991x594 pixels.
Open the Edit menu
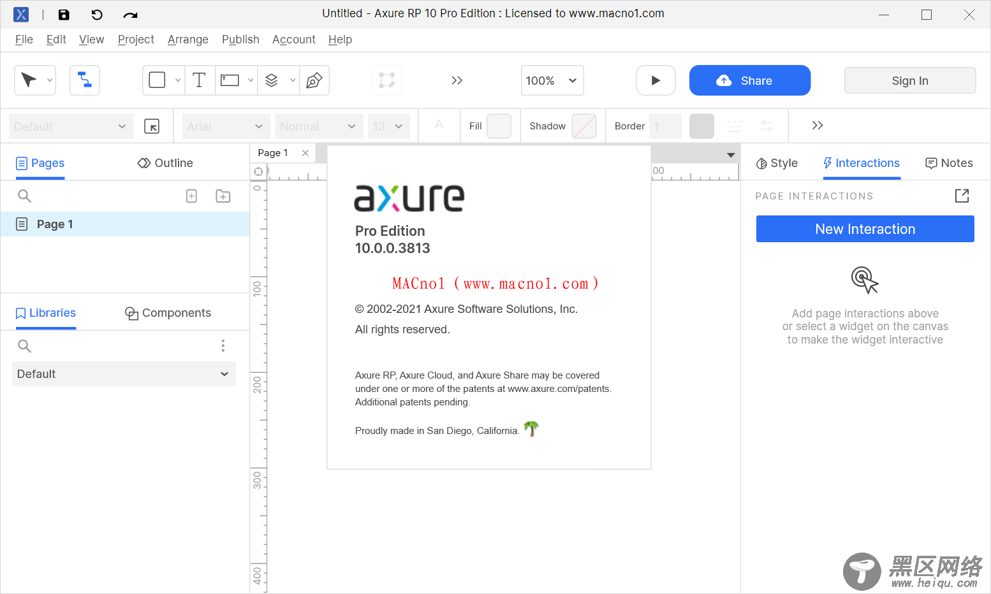(x=56, y=40)
